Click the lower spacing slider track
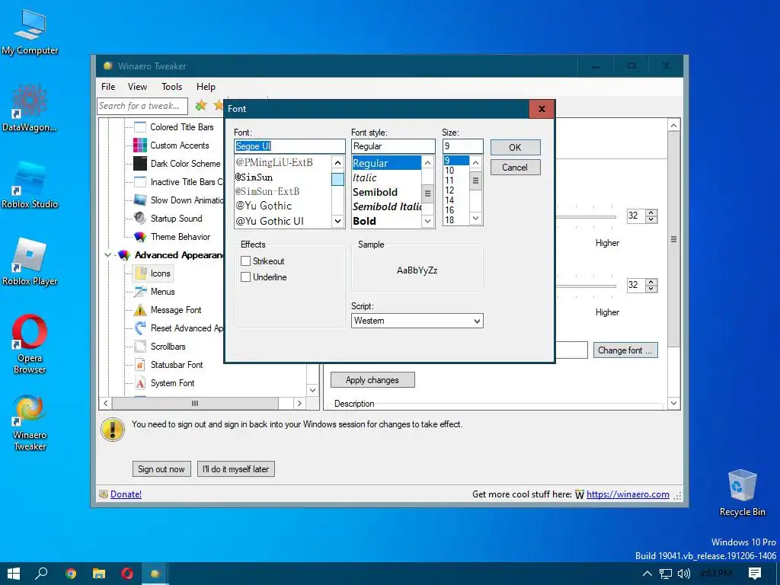Viewport: 780px width, 585px height. pos(586,286)
